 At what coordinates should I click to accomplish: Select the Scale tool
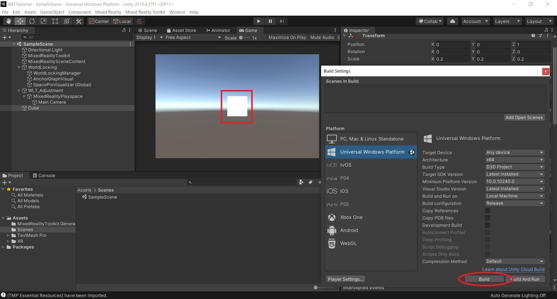click(x=43, y=21)
